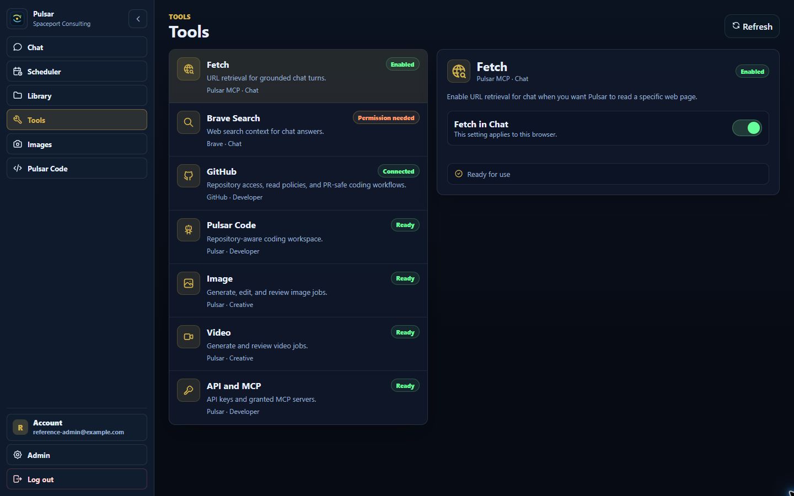794x496 pixels.
Task: Collapse the sidebar with the chevron button
Action: coord(138,19)
